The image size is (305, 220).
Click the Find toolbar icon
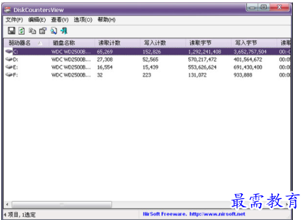click(x=53, y=31)
